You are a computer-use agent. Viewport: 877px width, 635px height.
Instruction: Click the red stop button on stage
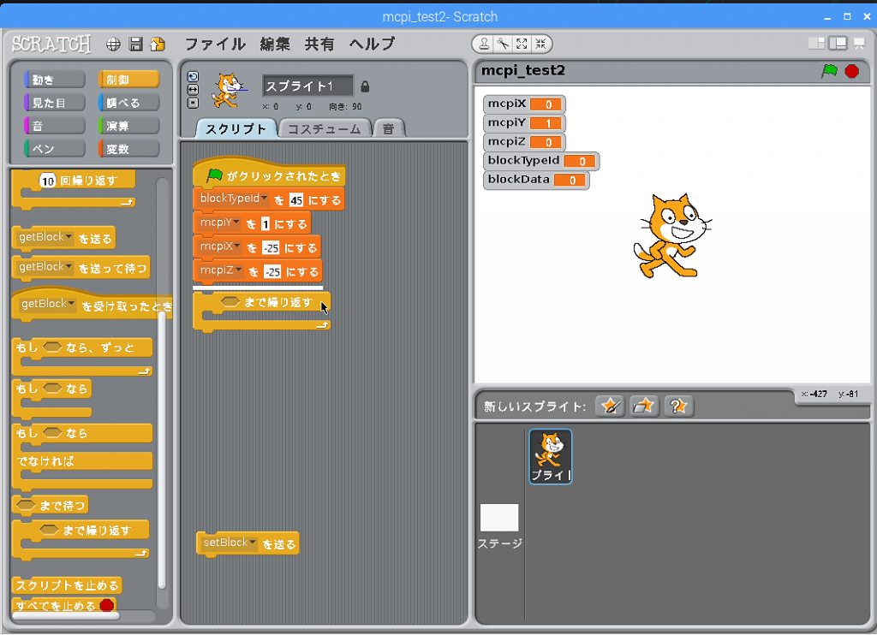coord(852,71)
